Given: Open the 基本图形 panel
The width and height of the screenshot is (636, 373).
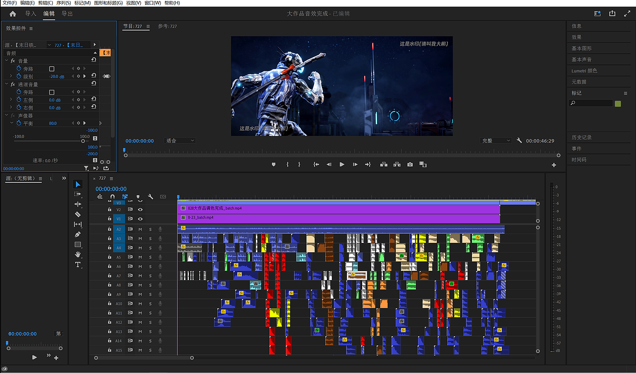Looking at the screenshot, I should click(581, 48).
